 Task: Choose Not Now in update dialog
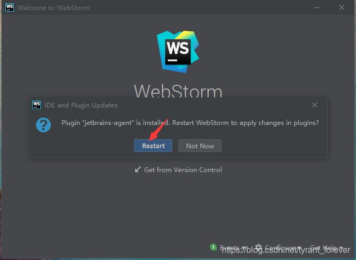(200, 146)
